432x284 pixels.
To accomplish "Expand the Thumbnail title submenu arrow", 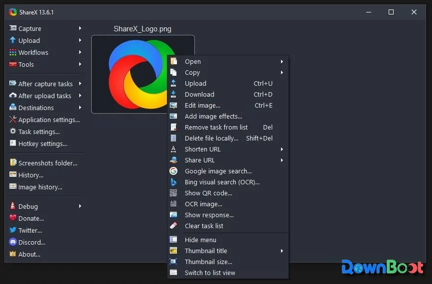I will point(282,251).
